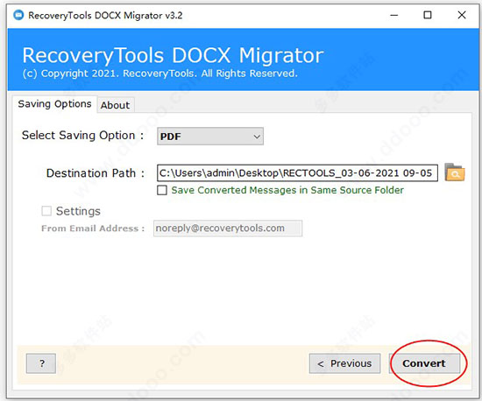
Task: Toggle the Settings checkbox
Action: [x=46, y=211]
